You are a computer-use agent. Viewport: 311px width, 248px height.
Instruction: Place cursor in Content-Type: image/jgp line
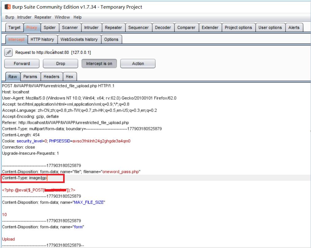point(24,178)
